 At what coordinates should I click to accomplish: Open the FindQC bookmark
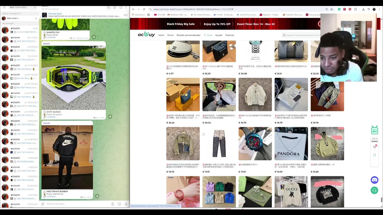224,15
